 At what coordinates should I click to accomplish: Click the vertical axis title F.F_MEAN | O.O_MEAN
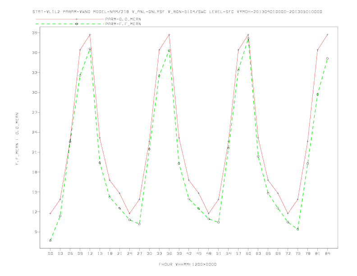17,139
